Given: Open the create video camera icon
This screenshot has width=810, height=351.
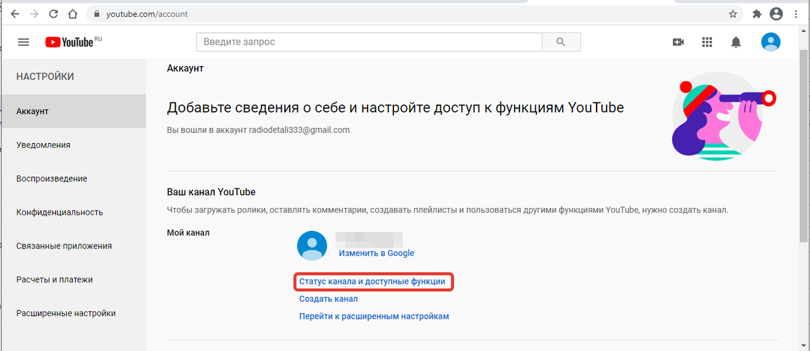Looking at the screenshot, I should [x=678, y=42].
